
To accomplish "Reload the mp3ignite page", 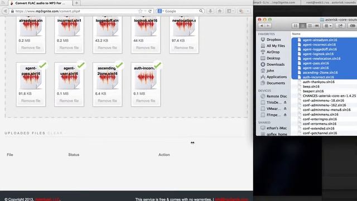I will point(150,11).
